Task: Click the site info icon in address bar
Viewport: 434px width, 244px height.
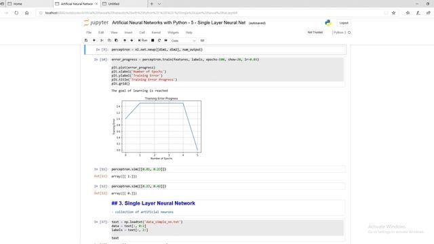Action: 41,13
